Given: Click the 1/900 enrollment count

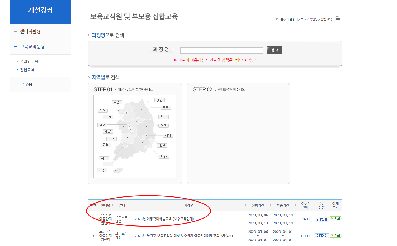Looking at the screenshot, I should pyautogui.click(x=305, y=236).
